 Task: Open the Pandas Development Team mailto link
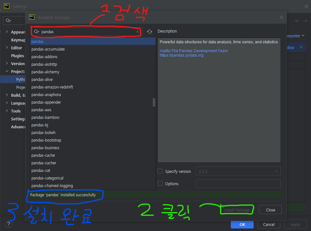pos(194,51)
